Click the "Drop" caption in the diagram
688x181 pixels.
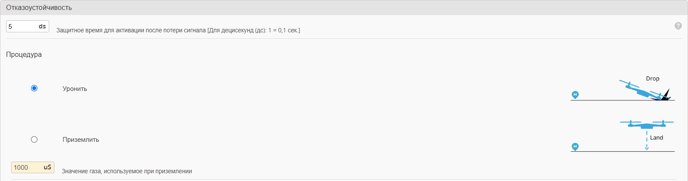tap(652, 78)
